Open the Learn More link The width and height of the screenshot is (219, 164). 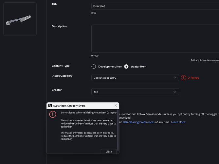coord(178,122)
